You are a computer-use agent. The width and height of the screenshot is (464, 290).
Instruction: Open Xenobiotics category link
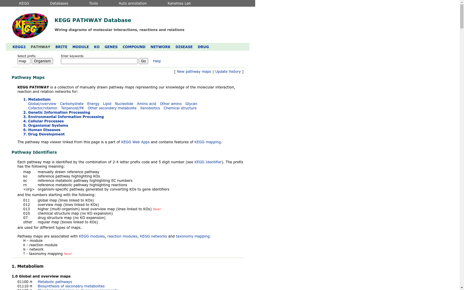pyautogui.click(x=150, y=108)
